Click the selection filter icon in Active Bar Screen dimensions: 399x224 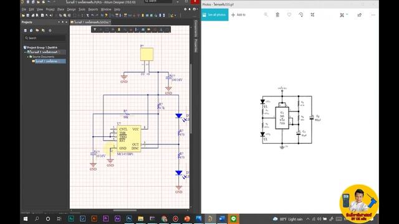point(95,30)
